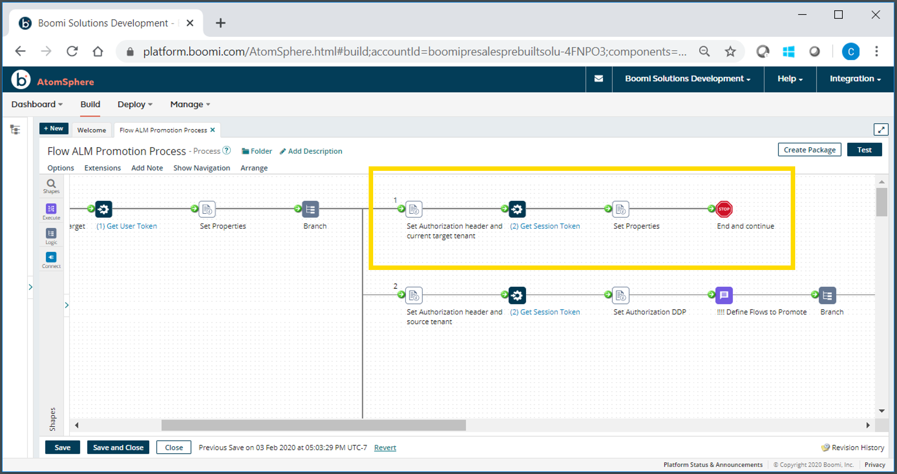Click the Revert link
Viewport: 897px width, 474px height.
click(384, 447)
